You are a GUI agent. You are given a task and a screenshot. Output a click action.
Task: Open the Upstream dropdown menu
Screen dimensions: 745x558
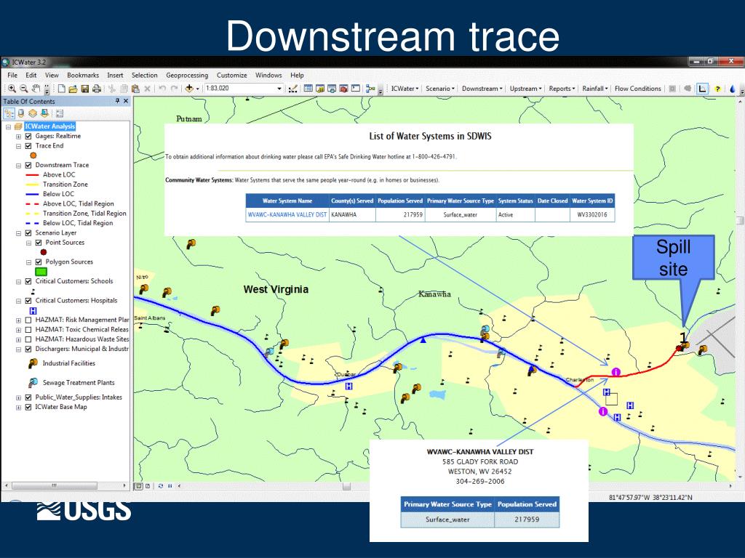525,89
